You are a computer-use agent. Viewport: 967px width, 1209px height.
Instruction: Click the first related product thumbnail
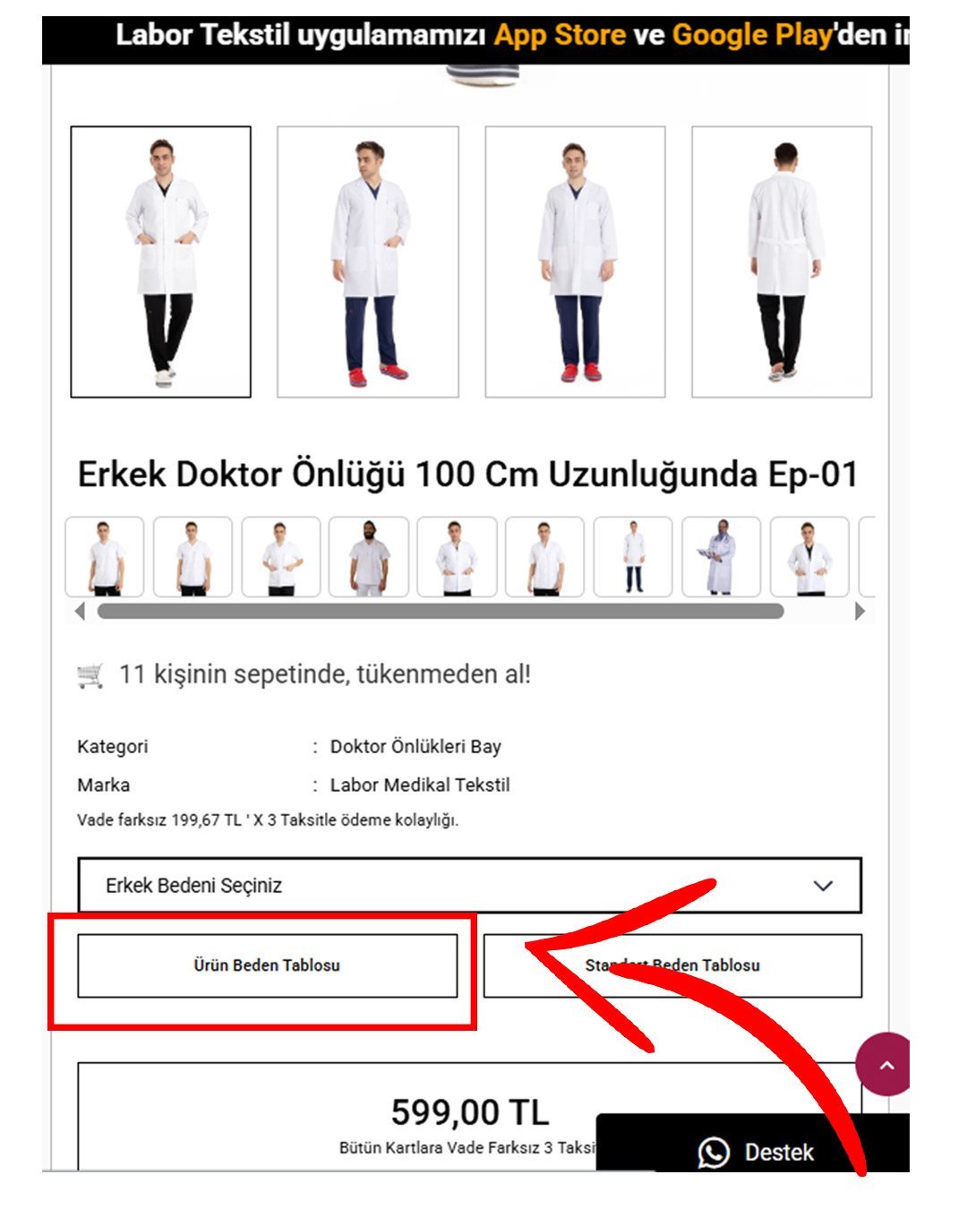tap(105, 557)
